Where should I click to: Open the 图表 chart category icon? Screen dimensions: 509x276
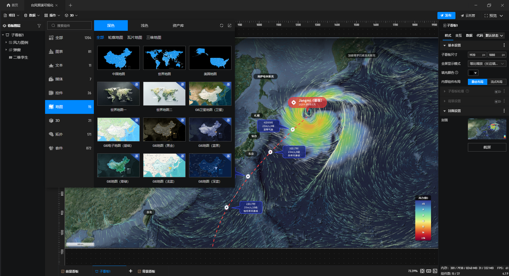click(51, 51)
